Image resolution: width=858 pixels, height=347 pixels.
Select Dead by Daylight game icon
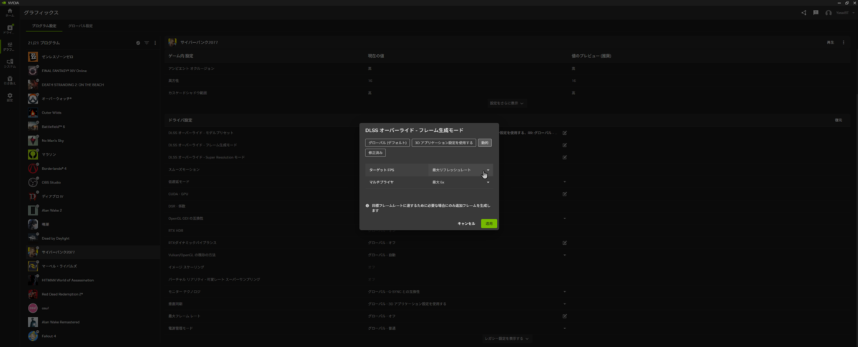tap(33, 238)
